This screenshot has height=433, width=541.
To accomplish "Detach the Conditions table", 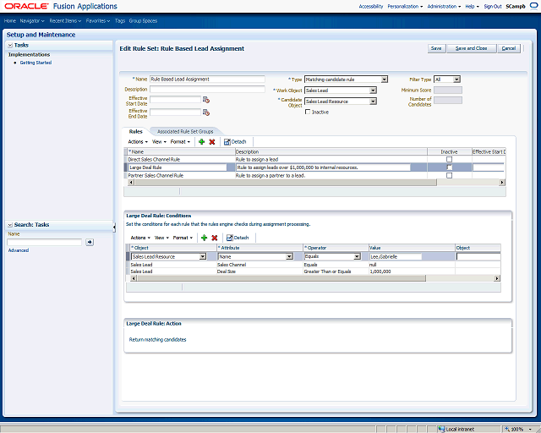I will (238, 238).
